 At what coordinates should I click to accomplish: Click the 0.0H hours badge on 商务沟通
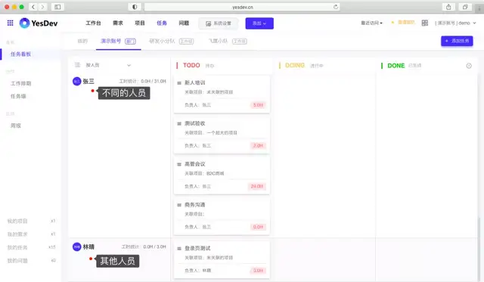258,227
